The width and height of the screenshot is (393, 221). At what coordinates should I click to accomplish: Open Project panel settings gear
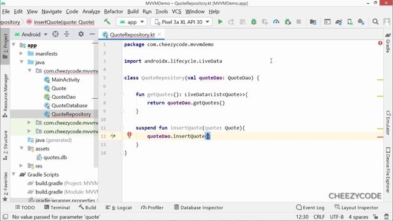(81, 34)
